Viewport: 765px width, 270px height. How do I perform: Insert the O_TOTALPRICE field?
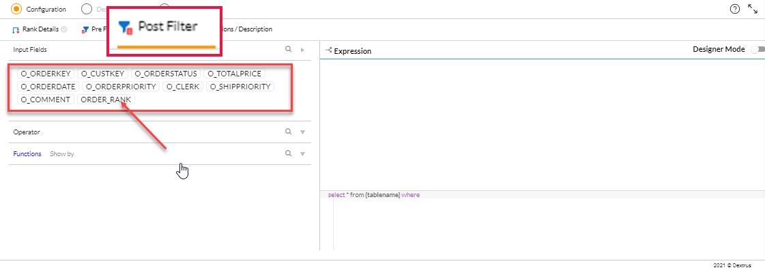point(234,74)
